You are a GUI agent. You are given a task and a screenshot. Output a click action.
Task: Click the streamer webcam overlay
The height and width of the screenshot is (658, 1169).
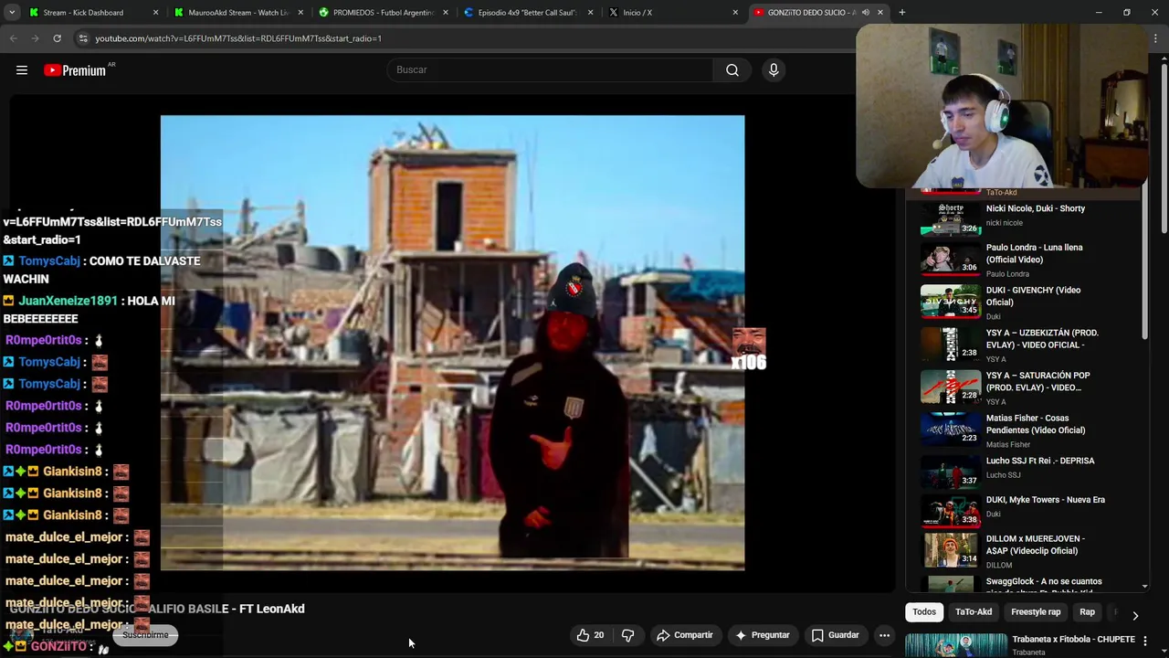coord(1001,106)
